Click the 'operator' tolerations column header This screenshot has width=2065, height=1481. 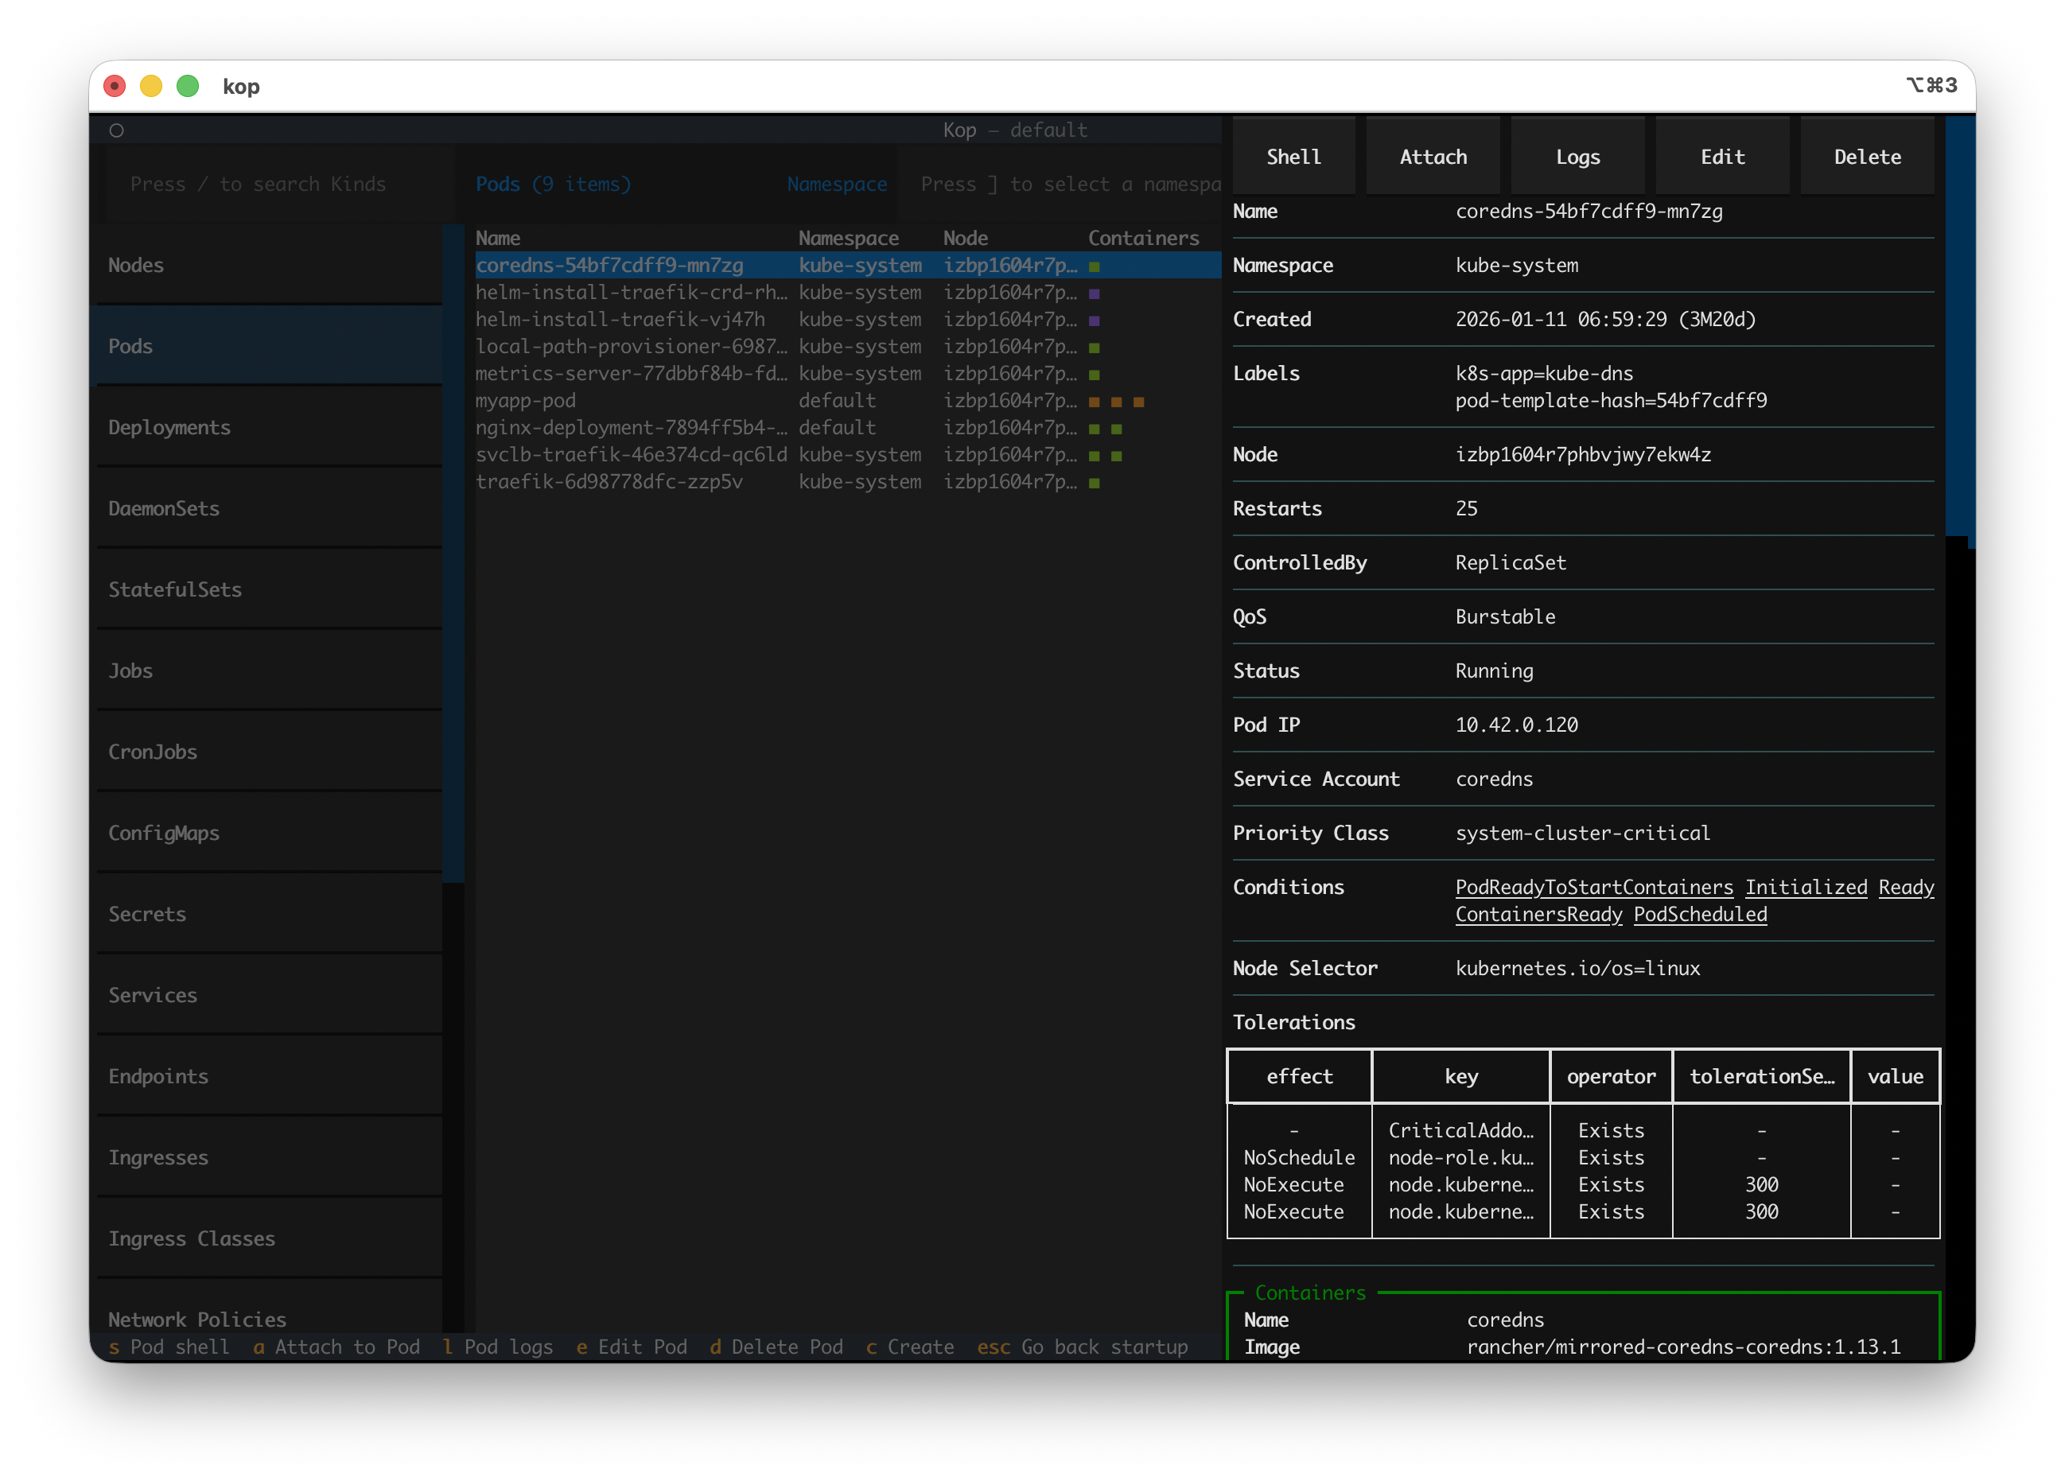1611,1076
